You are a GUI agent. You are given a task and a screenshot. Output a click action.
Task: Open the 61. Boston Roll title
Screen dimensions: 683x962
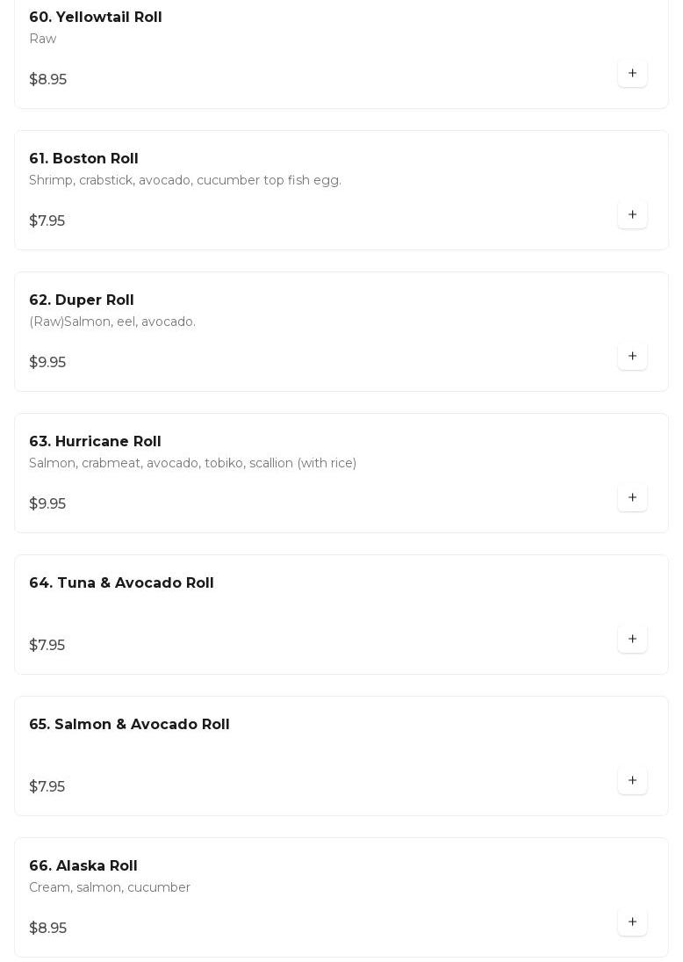pyautogui.click(x=83, y=159)
